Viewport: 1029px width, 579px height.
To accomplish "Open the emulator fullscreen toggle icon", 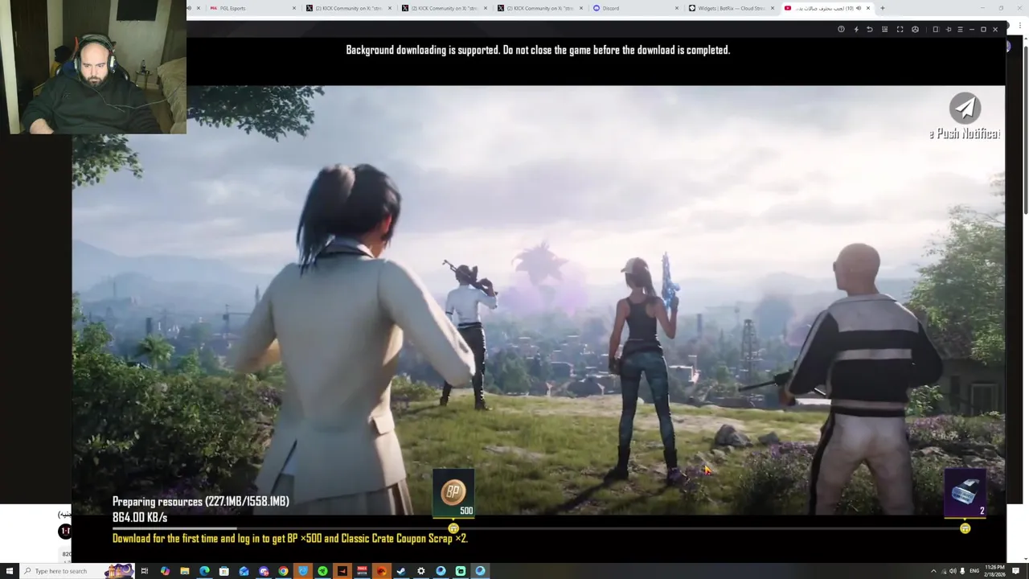I will (x=900, y=29).
